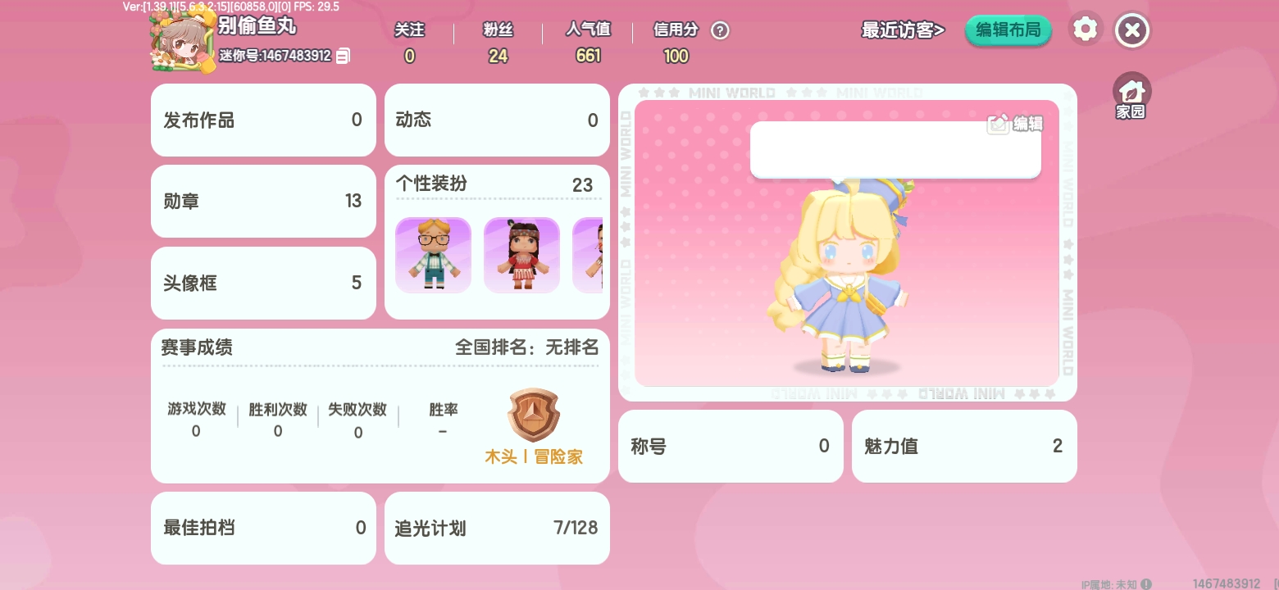
Task: Open the 头像框 avatar frames panel
Action: [263, 283]
